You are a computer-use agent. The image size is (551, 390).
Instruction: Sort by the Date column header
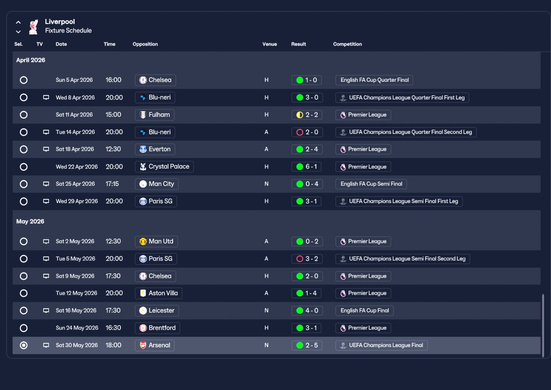(61, 44)
